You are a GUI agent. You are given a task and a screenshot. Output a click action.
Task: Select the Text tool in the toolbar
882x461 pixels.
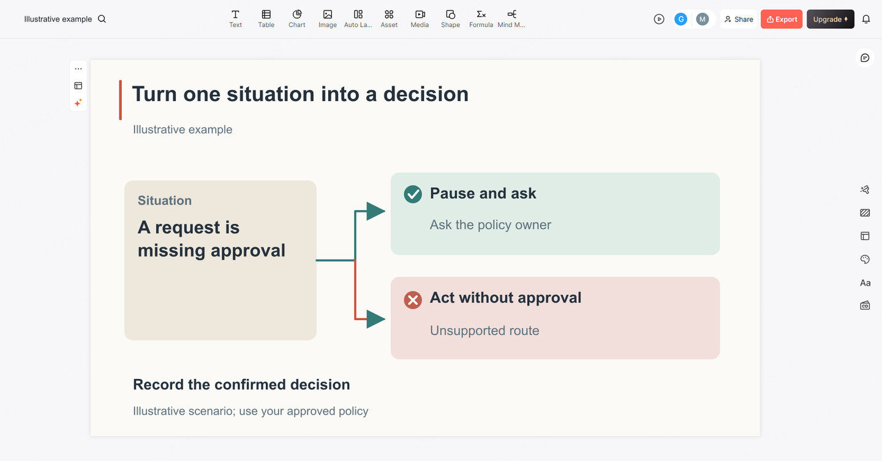point(235,18)
